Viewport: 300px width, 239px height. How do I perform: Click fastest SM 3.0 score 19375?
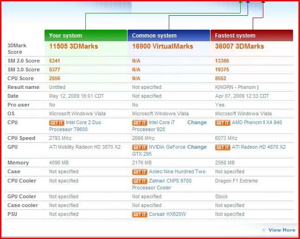(222, 69)
